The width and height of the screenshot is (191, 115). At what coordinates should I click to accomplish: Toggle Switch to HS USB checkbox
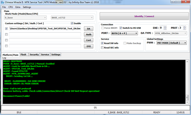121,28
